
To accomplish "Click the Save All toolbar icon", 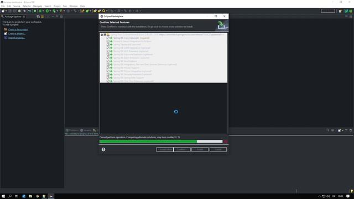I will pyautogui.click(x=14, y=11).
